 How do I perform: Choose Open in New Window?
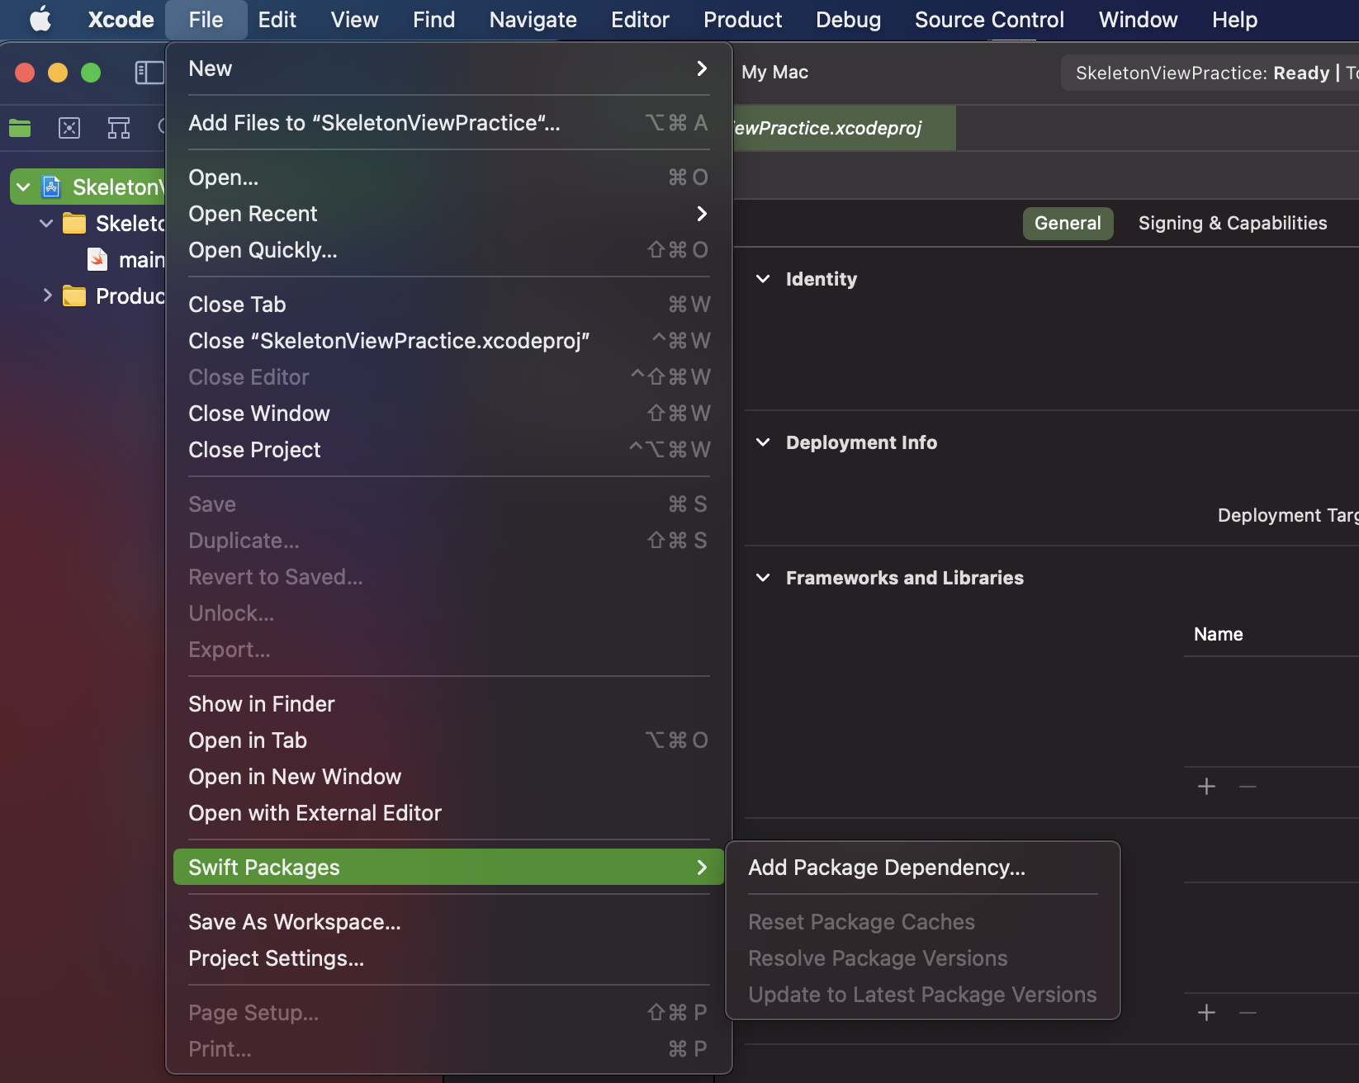pyautogui.click(x=448, y=777)
